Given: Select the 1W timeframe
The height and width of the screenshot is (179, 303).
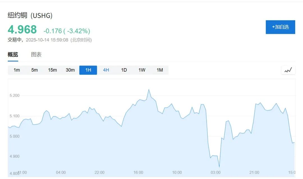Looking at the screenshot, I should click(142, 70).
